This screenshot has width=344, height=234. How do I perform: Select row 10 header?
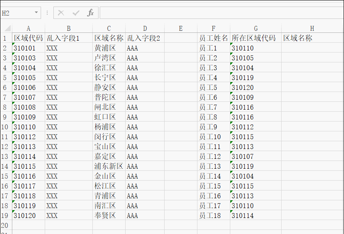point(6,127)
